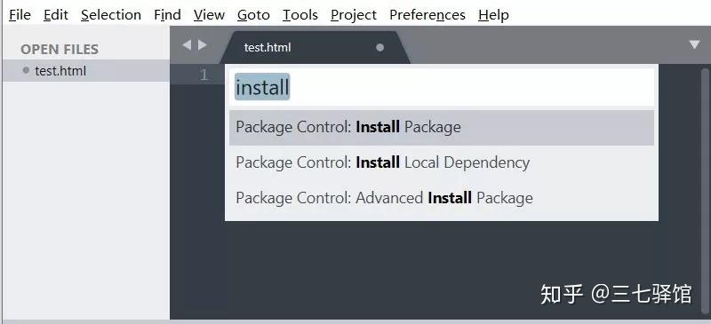Screen dimensions: 711x324
Task: Choose Package Control: Install Package
Action: coord(441,127)
